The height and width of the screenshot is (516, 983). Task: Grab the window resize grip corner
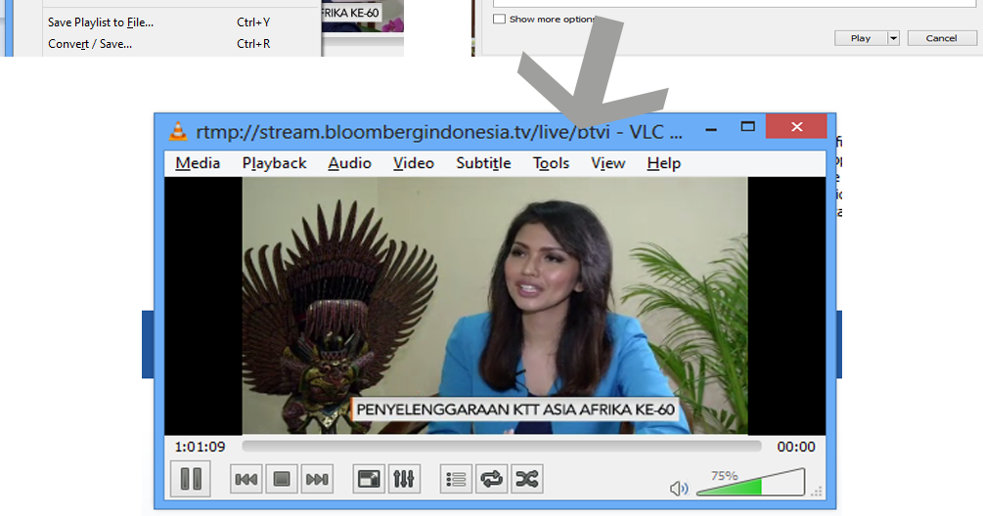(816, 492)
